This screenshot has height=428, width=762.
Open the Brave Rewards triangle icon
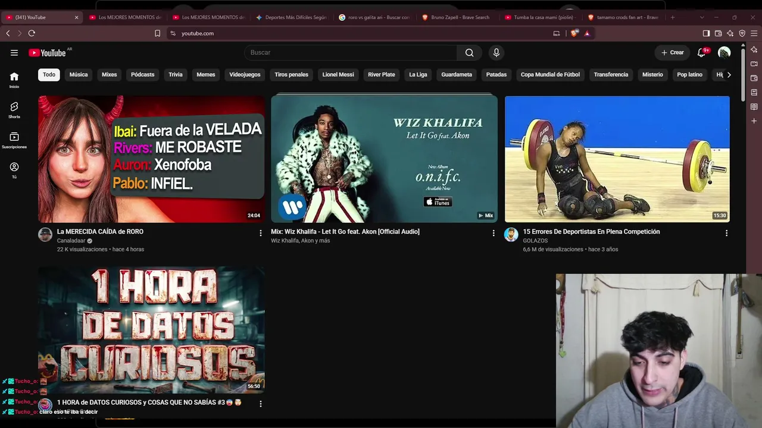[x=587, y=33]
